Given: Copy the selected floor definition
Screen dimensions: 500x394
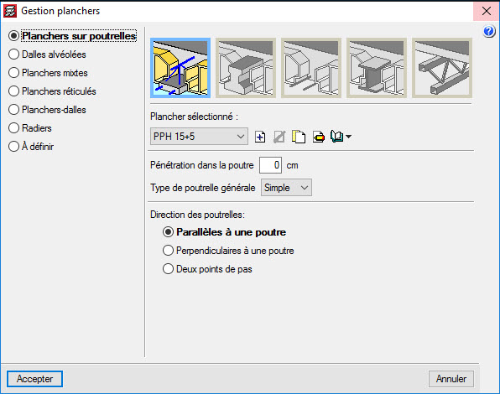Looking at the screenshot, I should pyautogui.click(x=299, y=137).
